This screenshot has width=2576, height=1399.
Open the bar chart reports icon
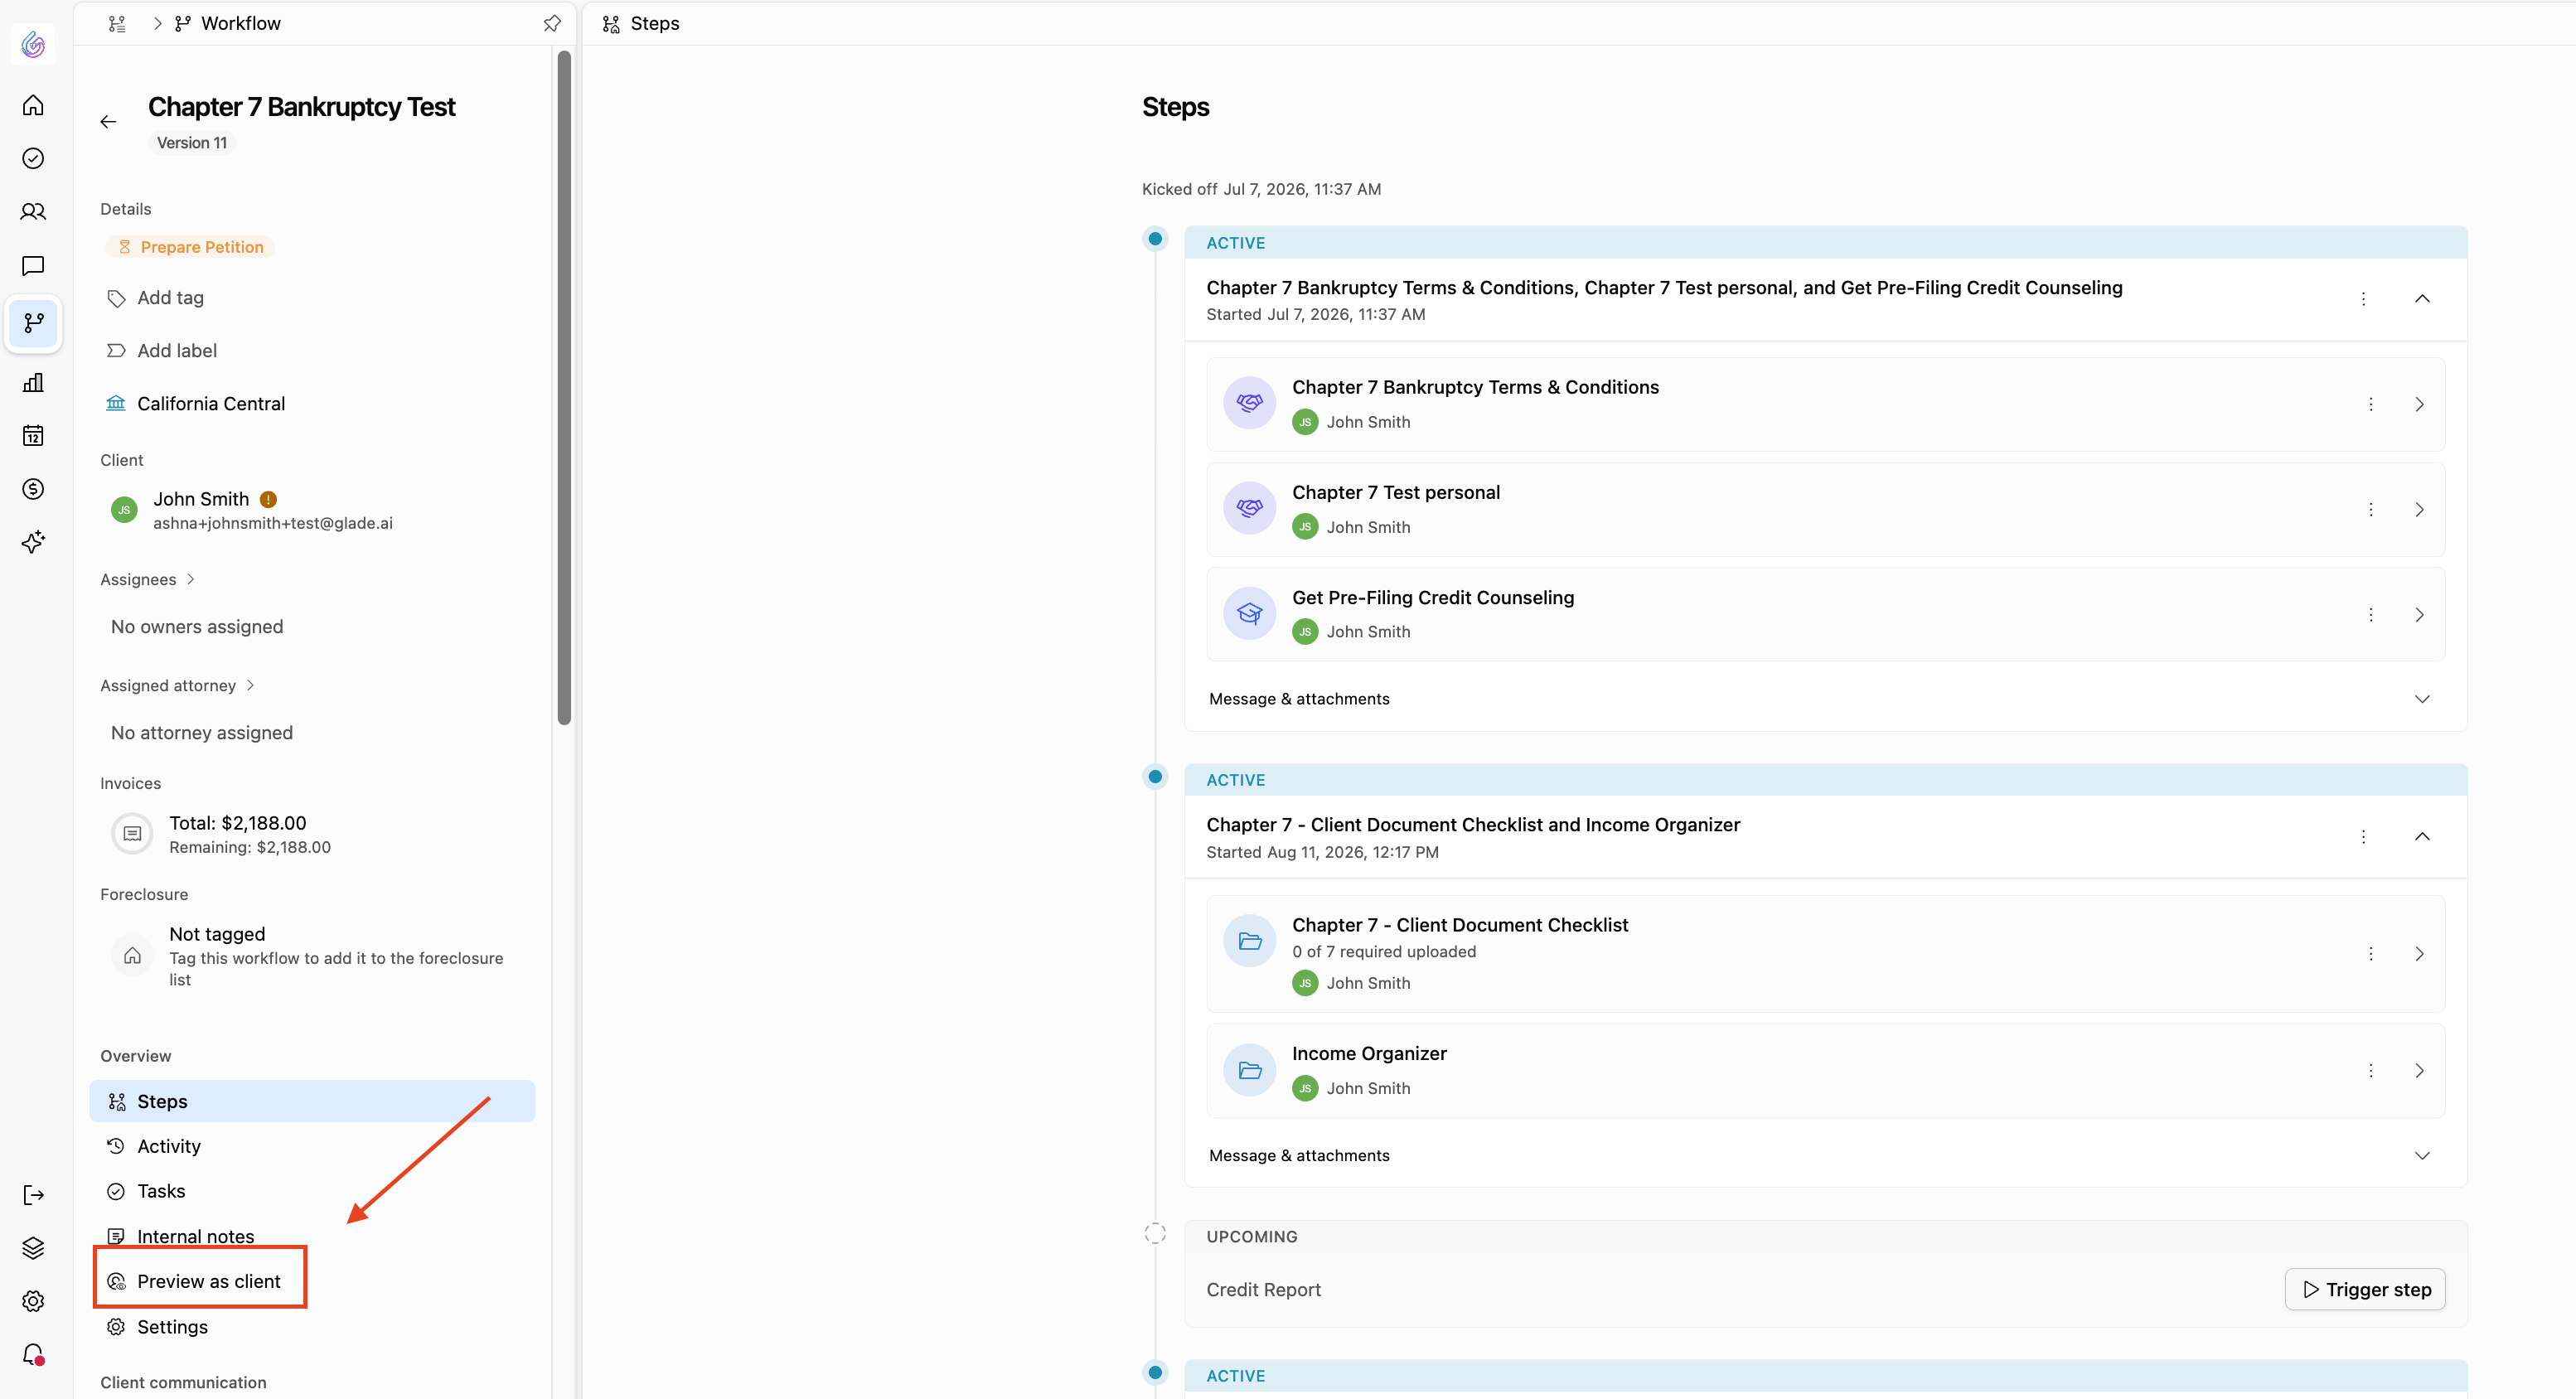pos(33,382)
